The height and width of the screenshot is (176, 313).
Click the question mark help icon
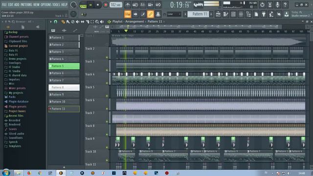click(x=285, y=4)
